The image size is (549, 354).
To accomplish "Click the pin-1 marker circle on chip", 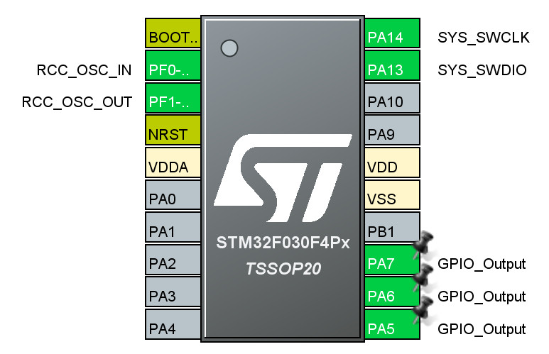I will click(x=229, y=48).
